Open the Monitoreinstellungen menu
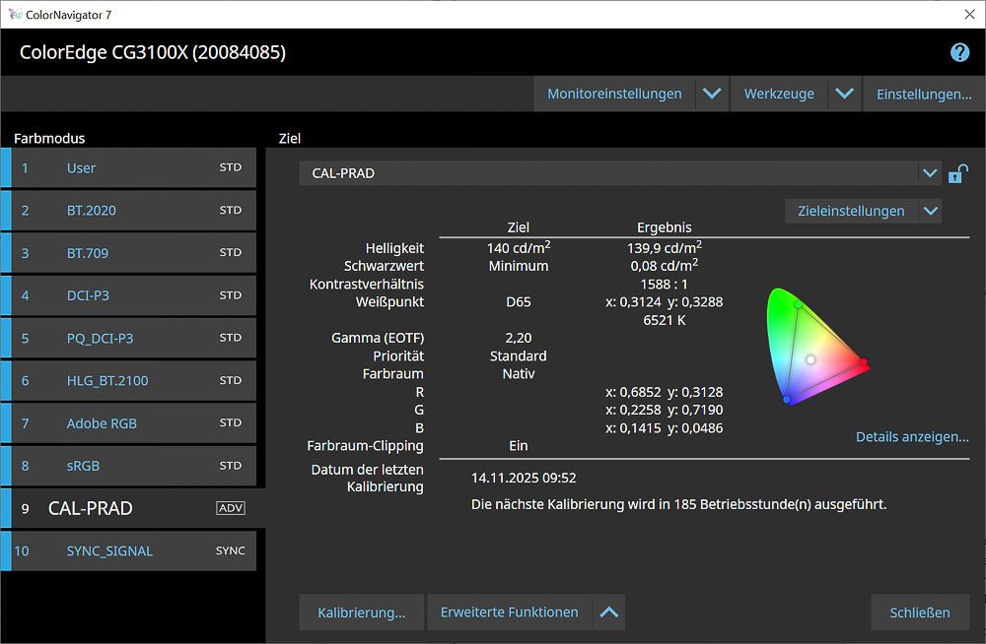This screenshot has height=644, width=986. pyautogui.click(x=614, y=94)
